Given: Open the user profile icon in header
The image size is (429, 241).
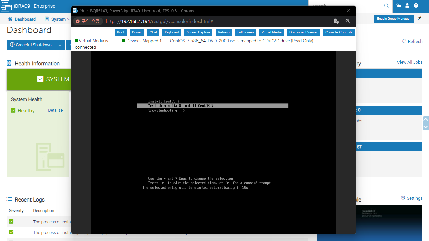Looking at the screenshot, I should pos(407,6).
